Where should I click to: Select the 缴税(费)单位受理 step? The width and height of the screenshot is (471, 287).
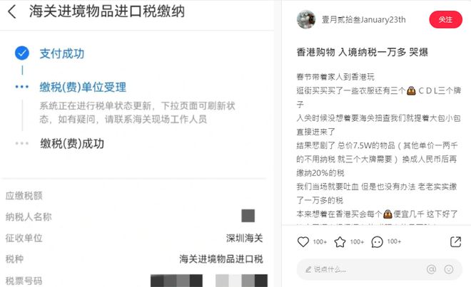click(x=83, y=88)
